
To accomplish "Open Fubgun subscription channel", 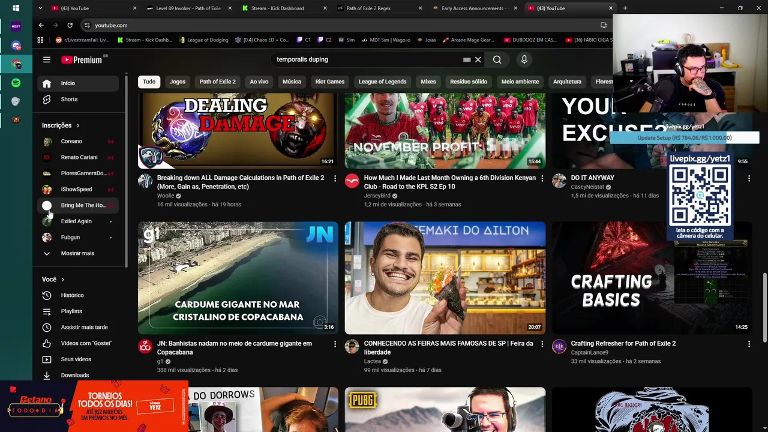I will (78, 238).
